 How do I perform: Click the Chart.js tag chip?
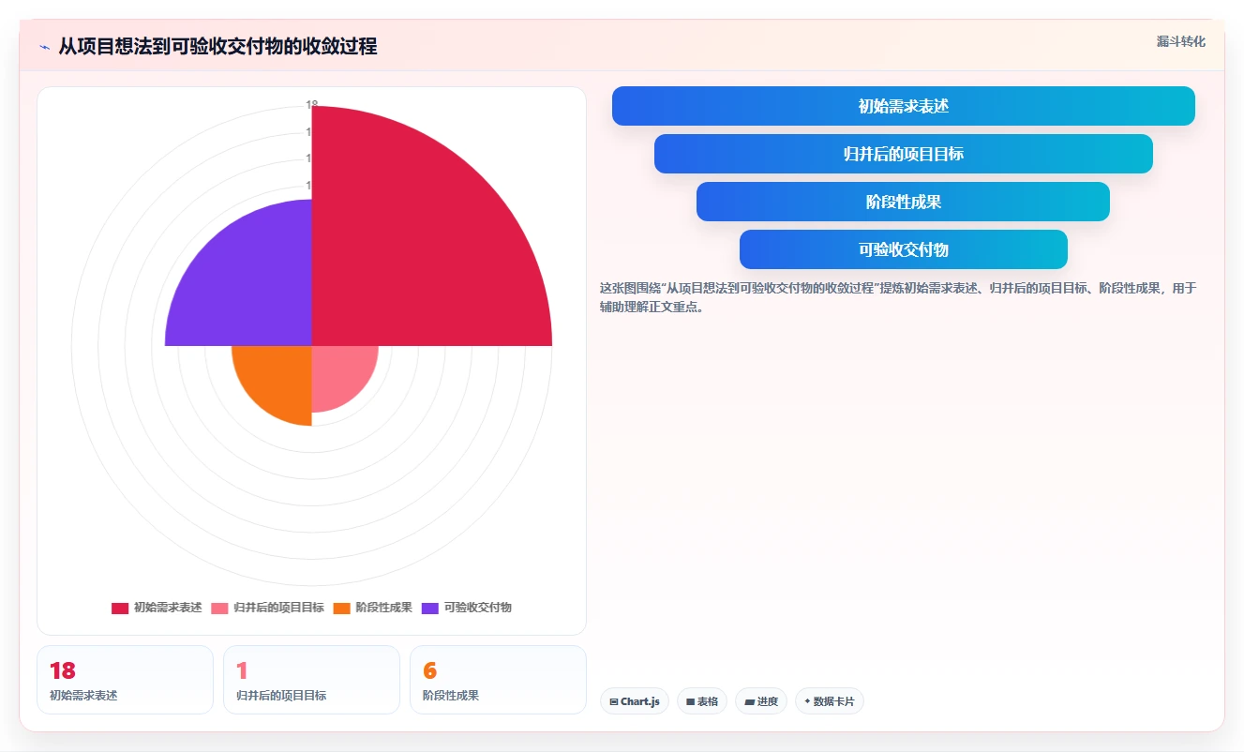[x=635, y=701]
